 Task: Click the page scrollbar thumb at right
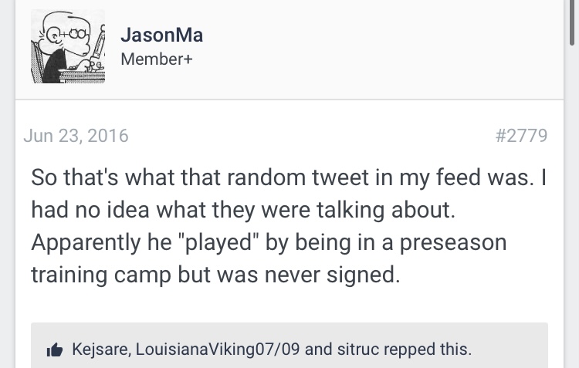572,22
